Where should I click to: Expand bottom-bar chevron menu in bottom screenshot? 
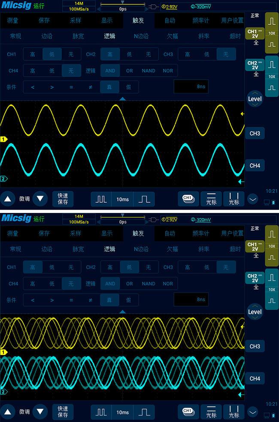coord(252,412)
